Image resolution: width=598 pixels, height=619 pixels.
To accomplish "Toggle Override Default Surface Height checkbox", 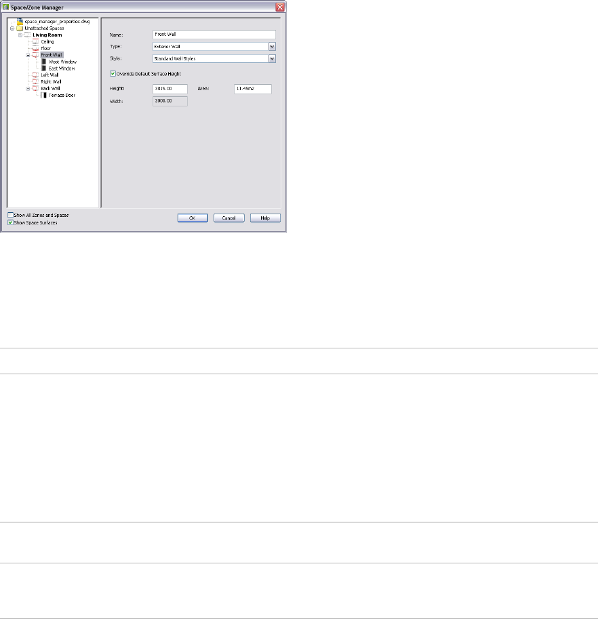I will click(113, 73).
